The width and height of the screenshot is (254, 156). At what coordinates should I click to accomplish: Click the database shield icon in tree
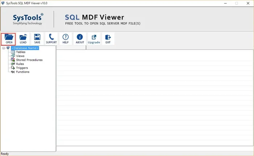pos(8,48)
